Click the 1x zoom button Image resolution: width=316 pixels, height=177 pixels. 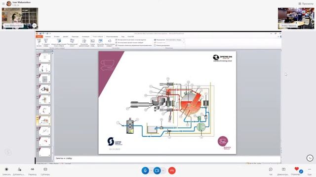310,158
